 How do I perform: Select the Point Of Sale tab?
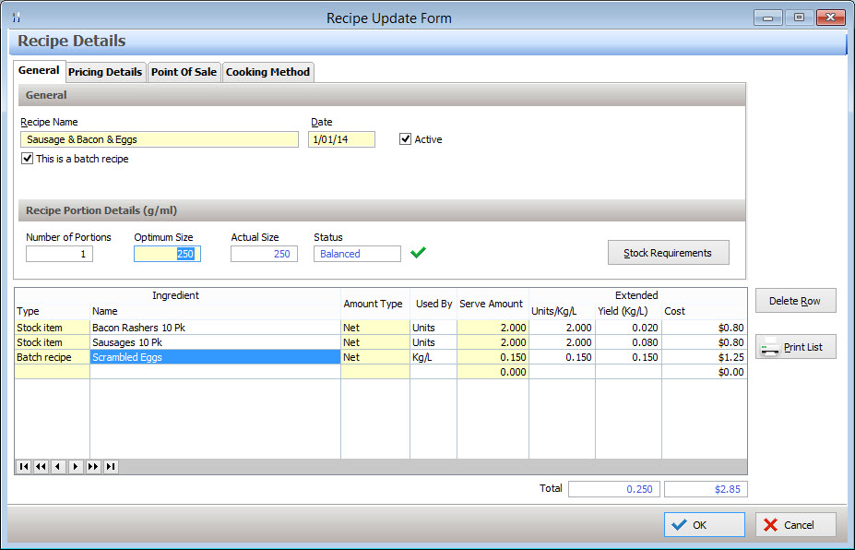184,71
